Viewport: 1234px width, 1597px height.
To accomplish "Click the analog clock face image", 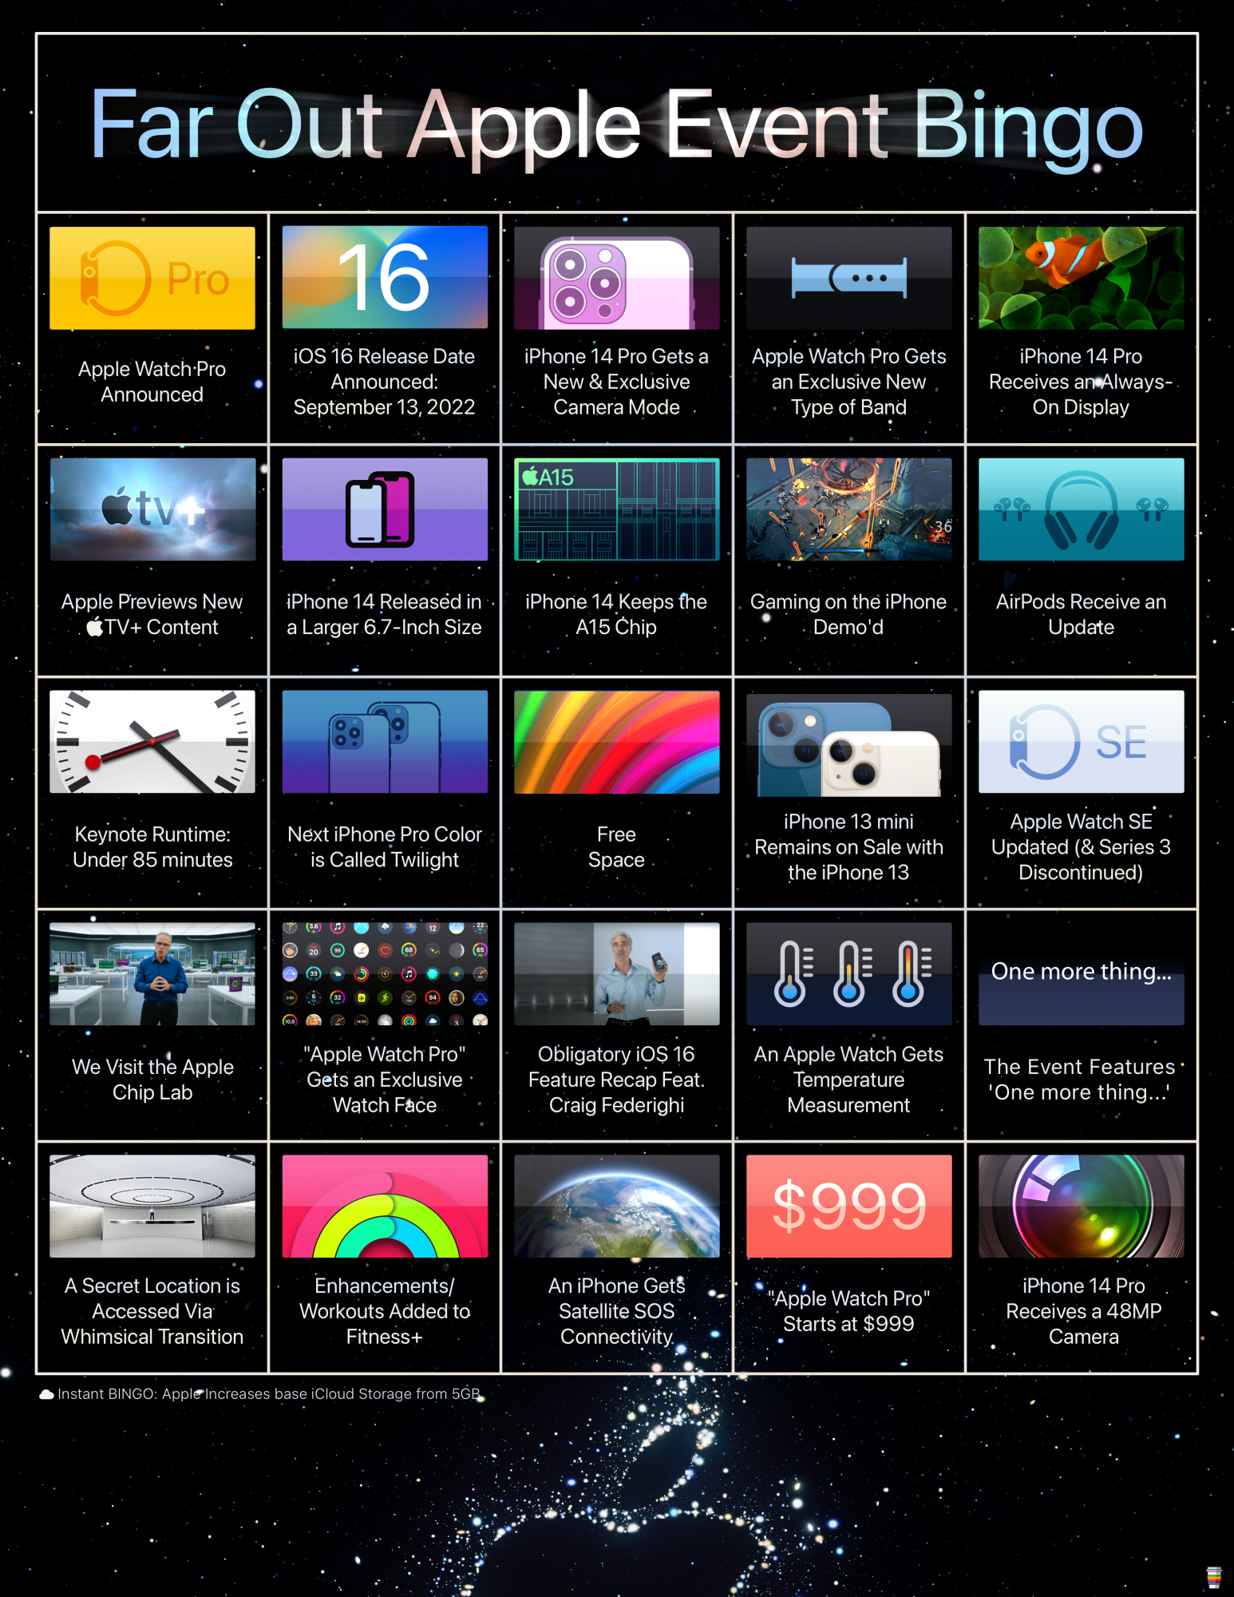I will coord(152,742).
